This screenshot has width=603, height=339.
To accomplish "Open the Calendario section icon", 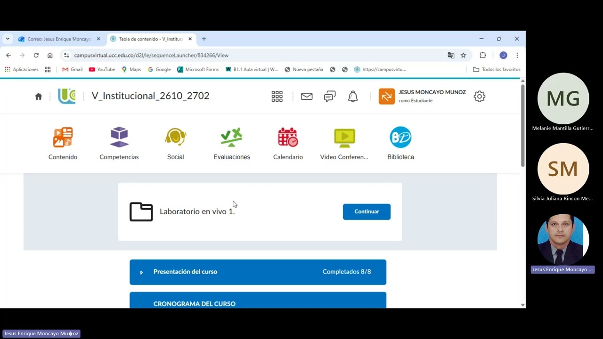I will pyautogui.click(x=288, y=137).
